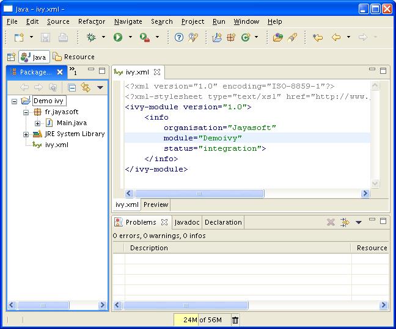396x329 pixels.
Task: Toggle Link with Editor in Package Explorer
Action: pos(86,87)
